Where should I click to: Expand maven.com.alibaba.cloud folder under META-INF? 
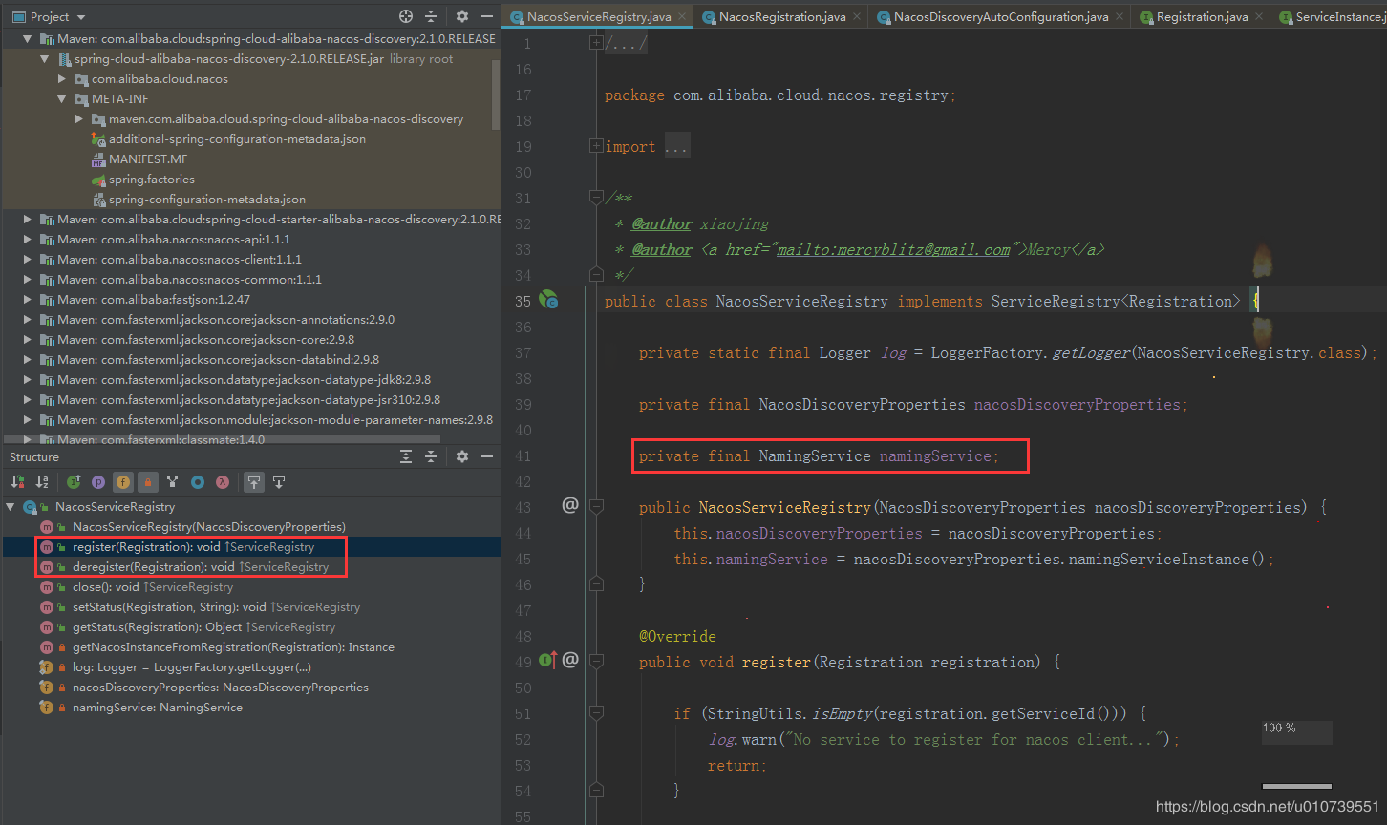(80, 119)
